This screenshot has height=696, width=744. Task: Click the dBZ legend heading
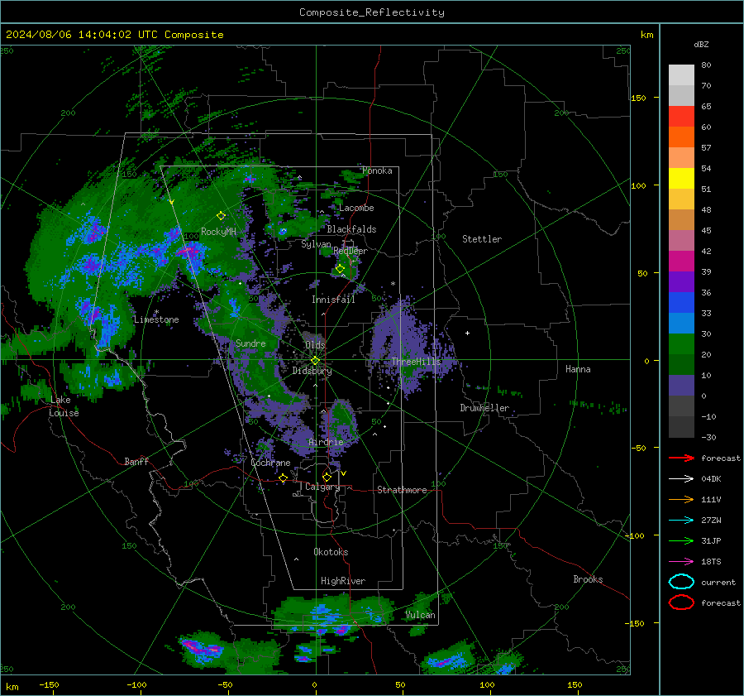pyautogui.click(x=701, y=44)
